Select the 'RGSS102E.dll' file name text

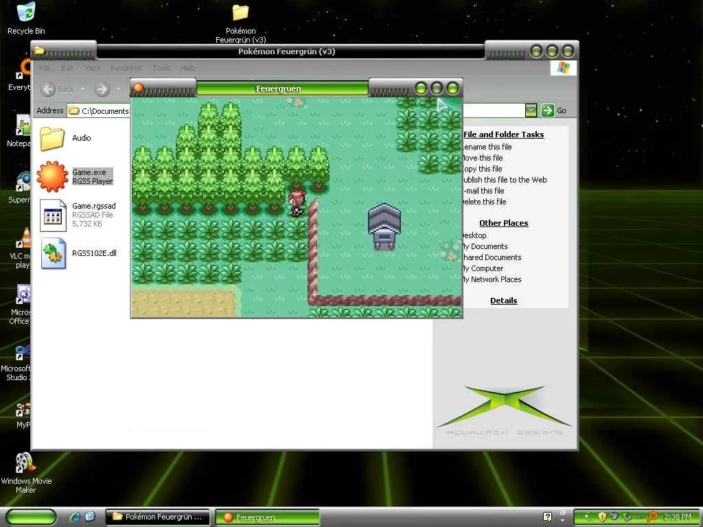point(94,253)
